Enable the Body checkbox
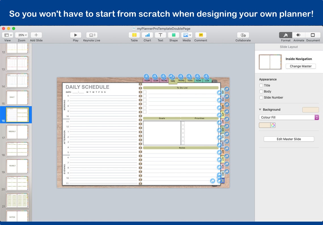 261,91
